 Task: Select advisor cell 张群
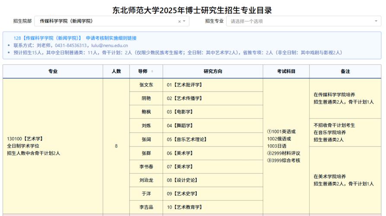pyautogui.click(x=146, y=153)
